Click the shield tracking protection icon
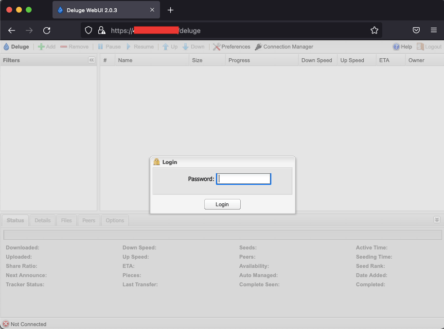This screenshot has height=329, width=444. pos(89,30)
